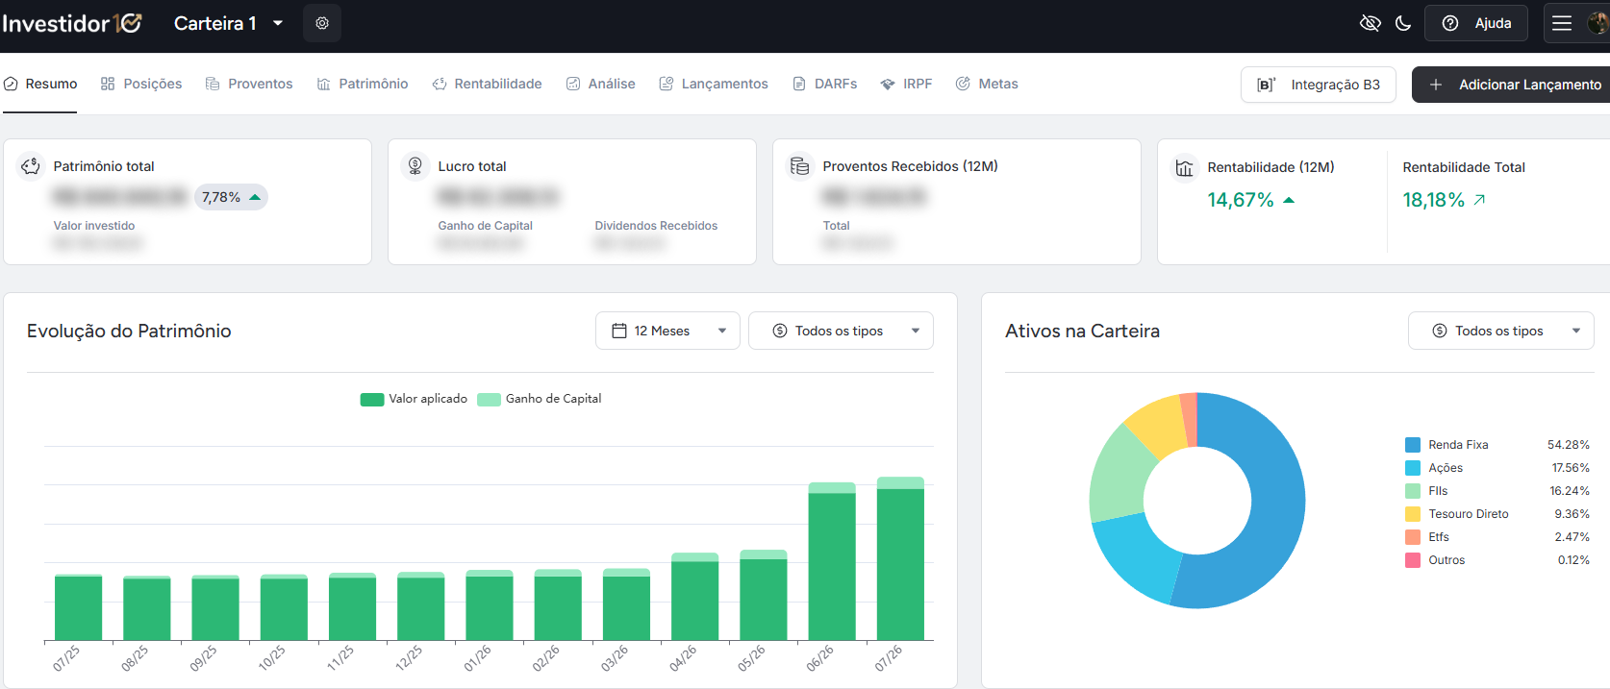Viewport: 1610px width, 689px height.
Task: Open Todos os tipos in Ativos na Carteira
Action: [1500, 331]
